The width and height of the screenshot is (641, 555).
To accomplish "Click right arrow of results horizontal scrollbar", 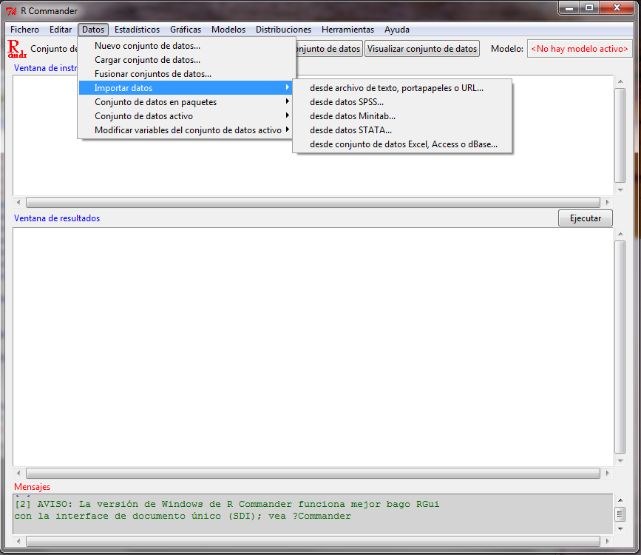I will (608, 473).
